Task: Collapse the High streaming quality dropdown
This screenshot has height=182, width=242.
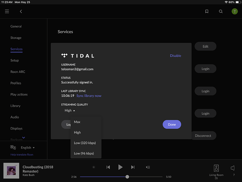Action: (x=70, y=110)
